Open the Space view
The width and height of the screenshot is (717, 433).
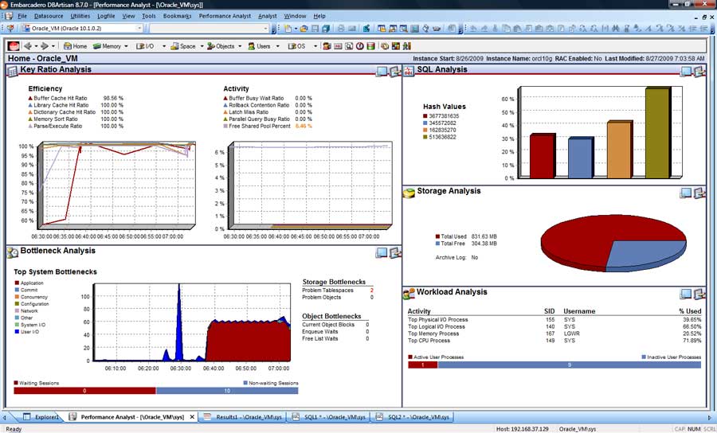[183, 46]
